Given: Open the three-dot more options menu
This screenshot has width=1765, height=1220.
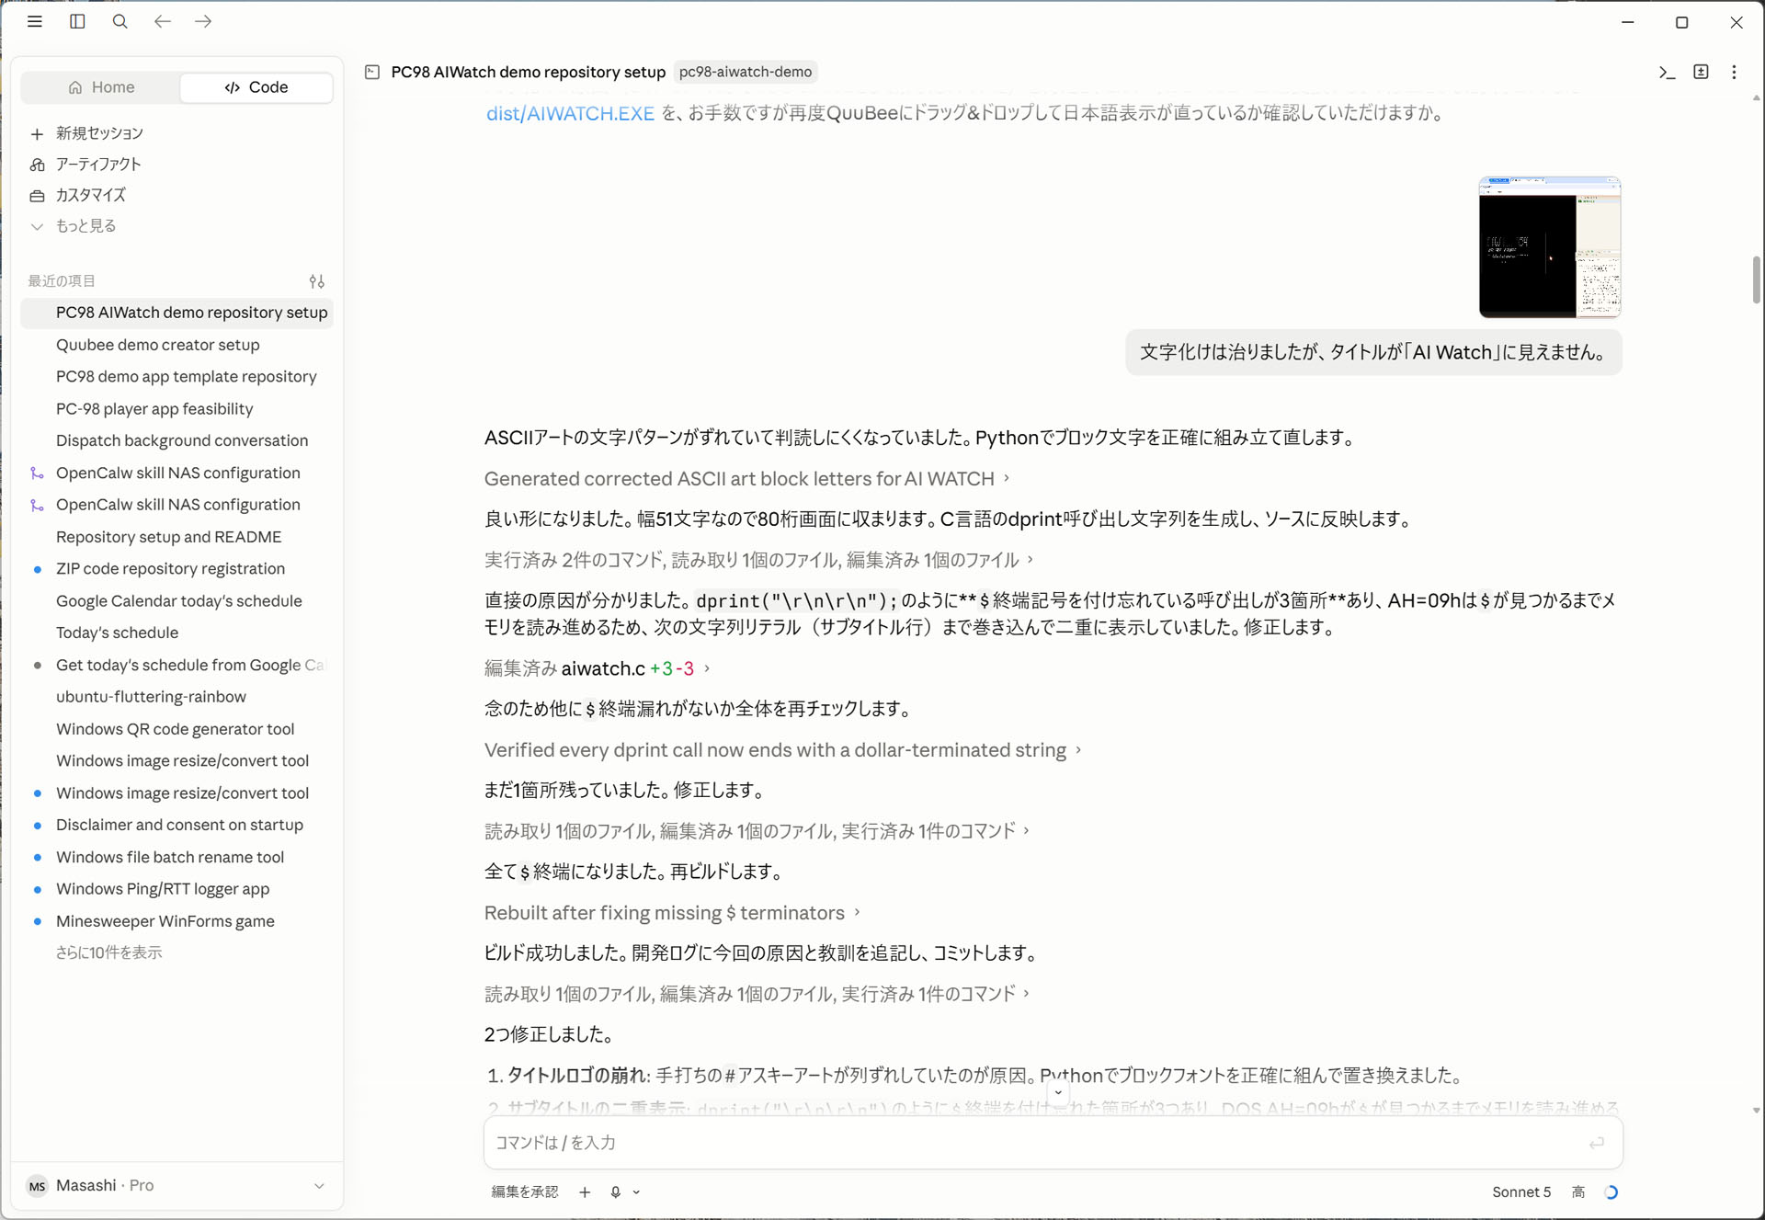Looking at the screenshot, I should click(1735, 72).
